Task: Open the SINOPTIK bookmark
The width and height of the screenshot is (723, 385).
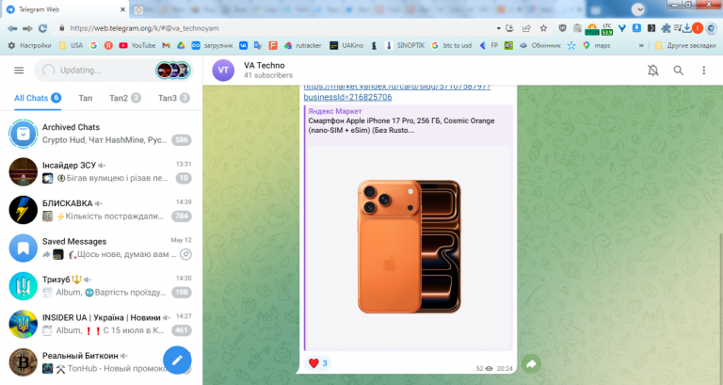Action: [x=405, y=45]
